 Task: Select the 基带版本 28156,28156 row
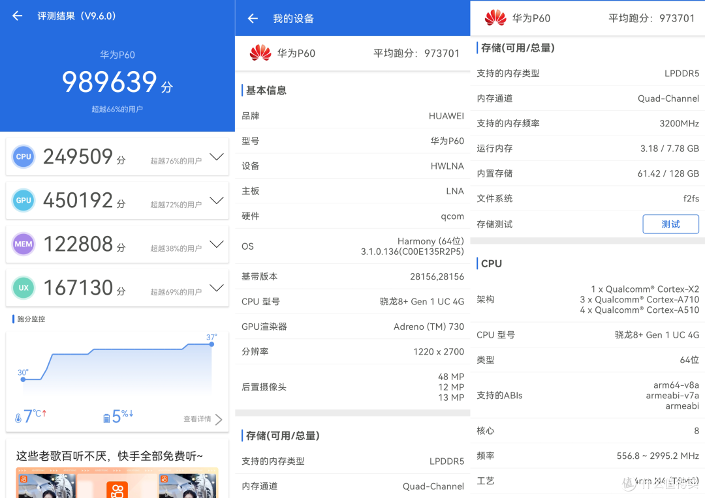352,276
